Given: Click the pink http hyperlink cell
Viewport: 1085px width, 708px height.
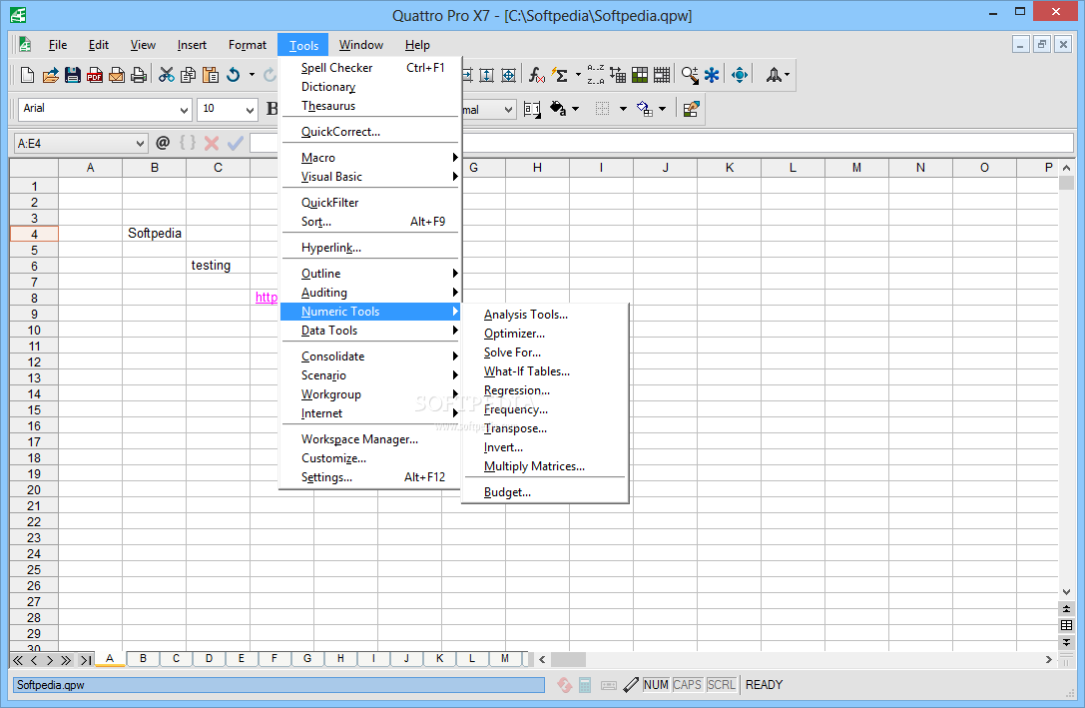Looking at the screenshot, I should pos(267,298).
